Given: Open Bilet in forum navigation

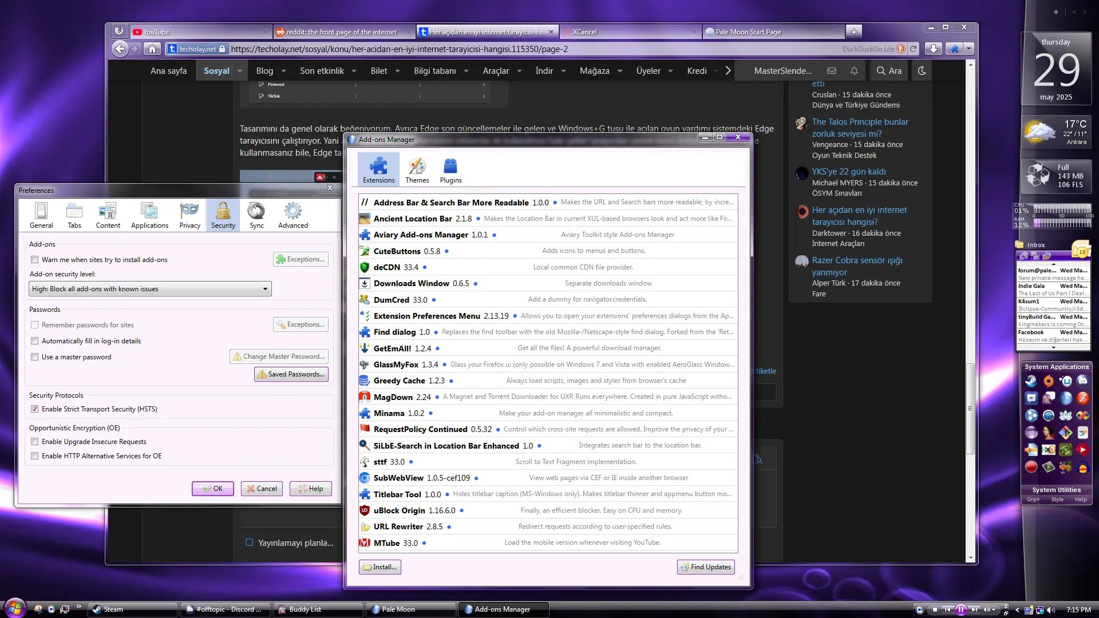Looking at the screenshot, I should pyautogui.click(x=379, y=71).
